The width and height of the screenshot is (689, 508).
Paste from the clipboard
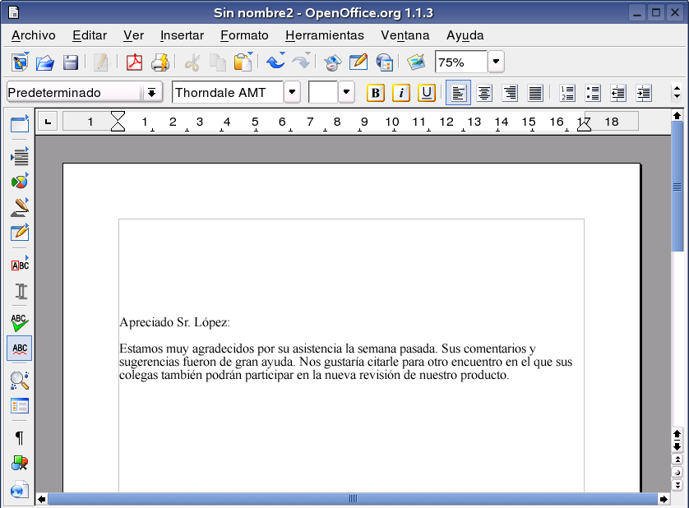(x=243, y=62)
